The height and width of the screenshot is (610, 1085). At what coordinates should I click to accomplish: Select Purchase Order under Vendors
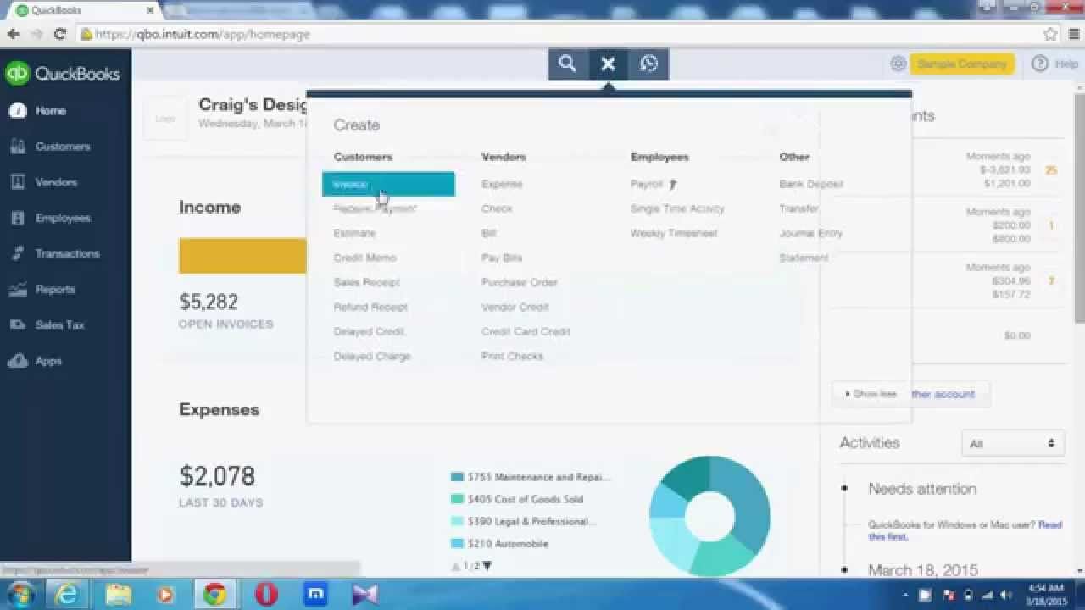[520, 282]
